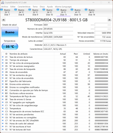This screenshot has width=113, height=133.
Task: Click status dot for Errores entre extremos
Action: click(x=3, y=84)
